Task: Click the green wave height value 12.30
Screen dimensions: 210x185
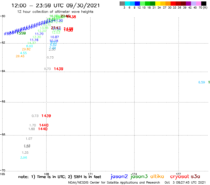Action: tap(37, 37)
